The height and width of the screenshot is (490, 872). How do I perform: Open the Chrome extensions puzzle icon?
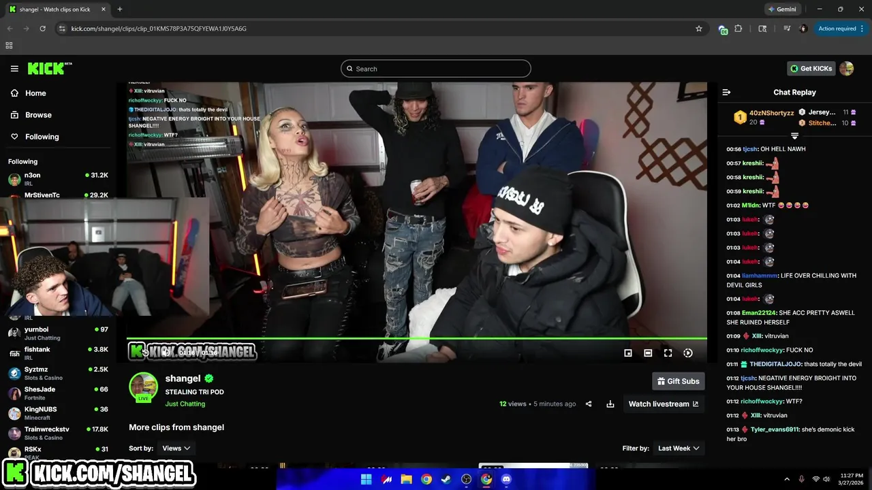tap(738, 29)
